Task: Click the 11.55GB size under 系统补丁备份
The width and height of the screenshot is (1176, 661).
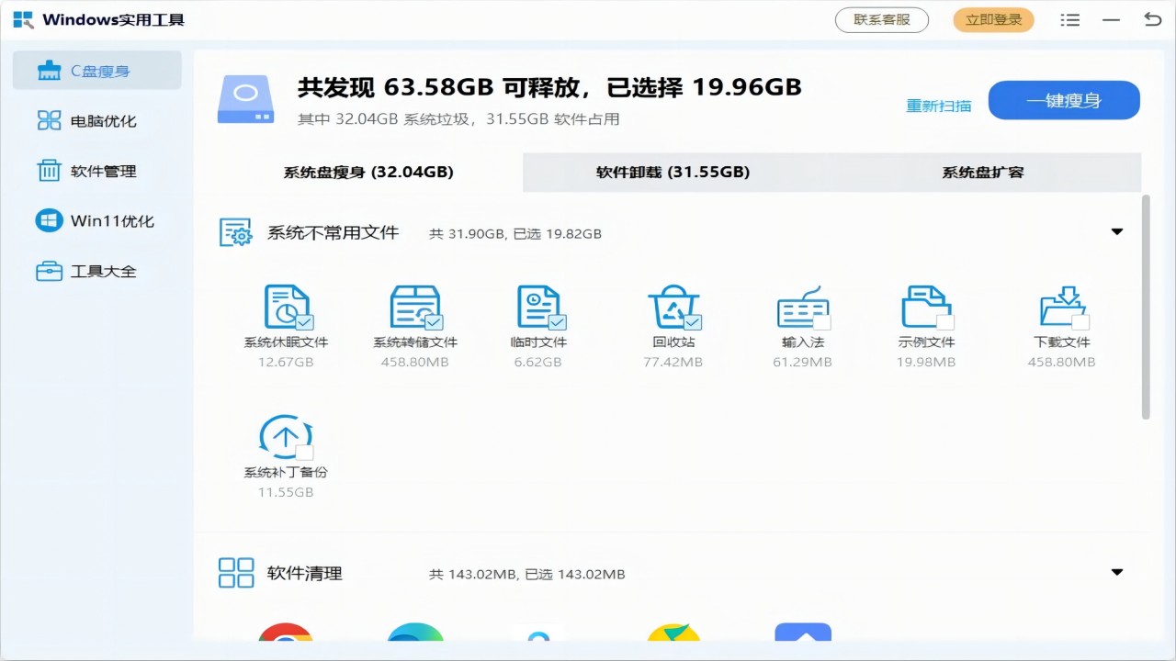Action: (x=286, y=492)
